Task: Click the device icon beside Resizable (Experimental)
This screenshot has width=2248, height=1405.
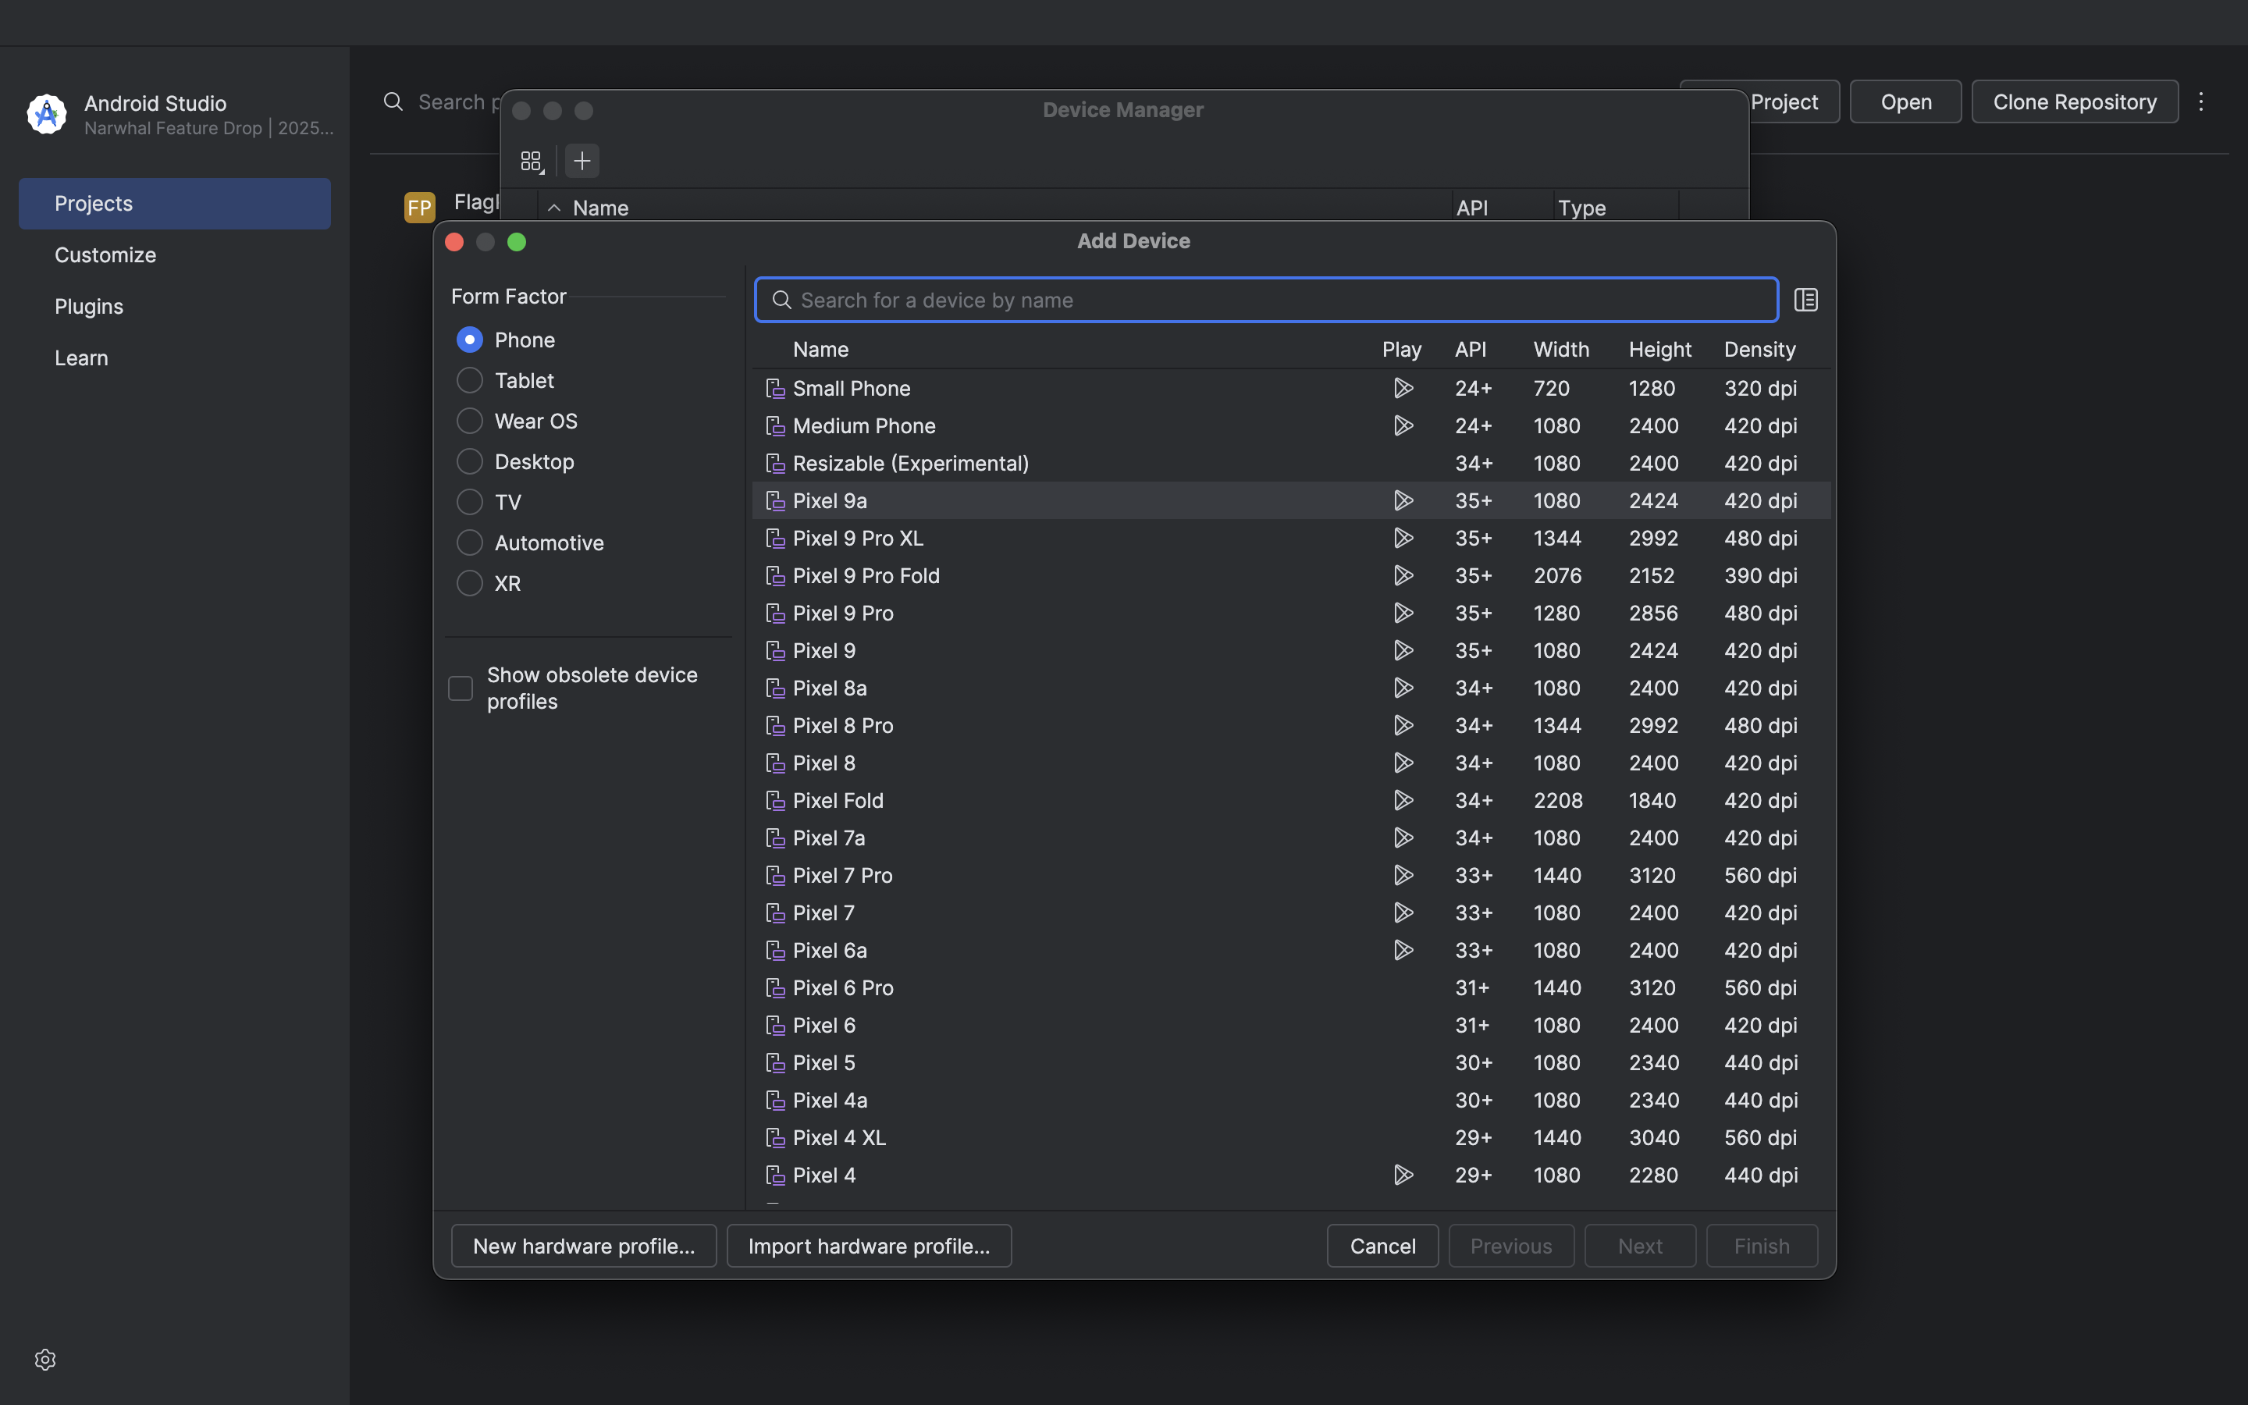Action: pos(775,463)
